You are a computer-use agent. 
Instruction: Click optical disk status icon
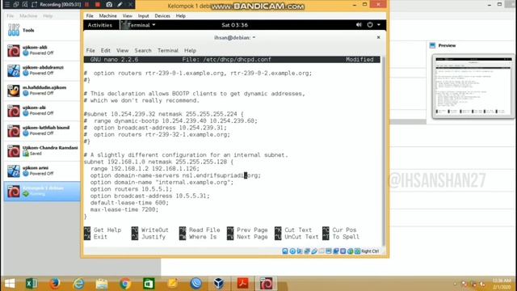[x=292, y=251]
